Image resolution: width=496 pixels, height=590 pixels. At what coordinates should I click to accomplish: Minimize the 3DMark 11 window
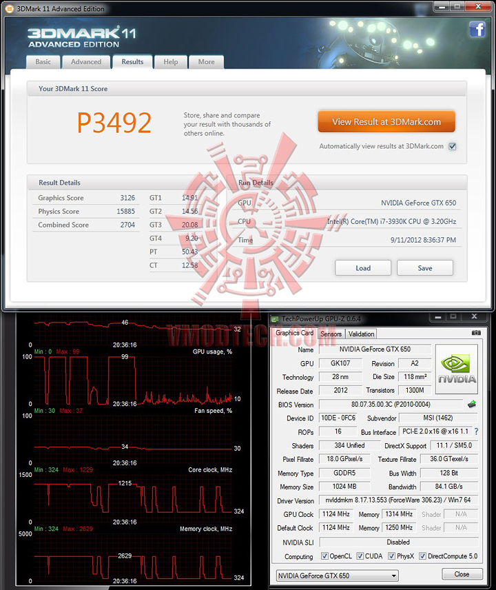tap(442, 6)
